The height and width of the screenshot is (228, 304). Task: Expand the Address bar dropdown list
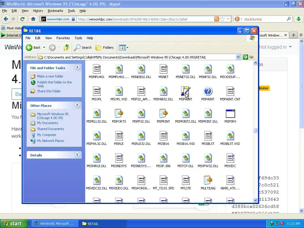[238, 57]
